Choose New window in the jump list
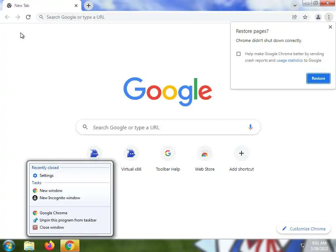336x252 pixels. click(70, 191)
